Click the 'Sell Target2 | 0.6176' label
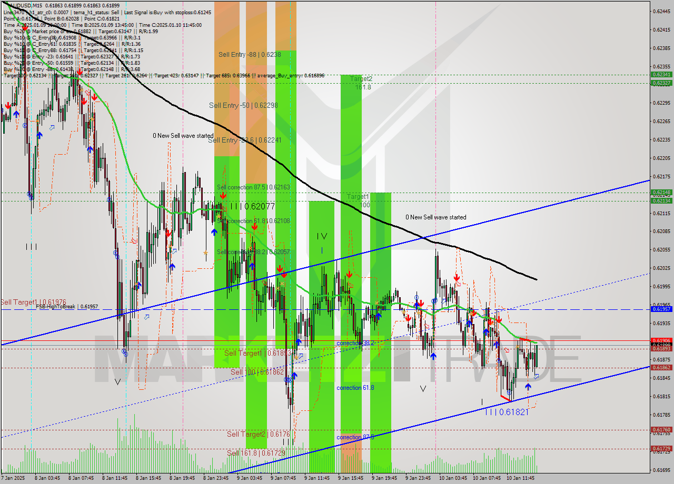The image size is (674, 484). pos(259,434)
